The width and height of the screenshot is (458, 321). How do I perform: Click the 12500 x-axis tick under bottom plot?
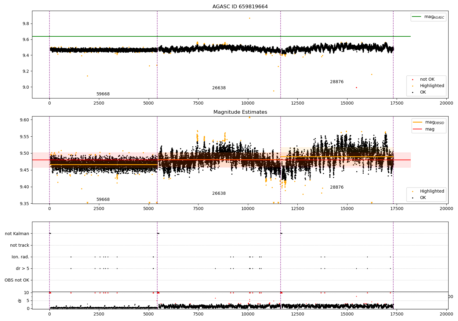[x=297, y=314]
